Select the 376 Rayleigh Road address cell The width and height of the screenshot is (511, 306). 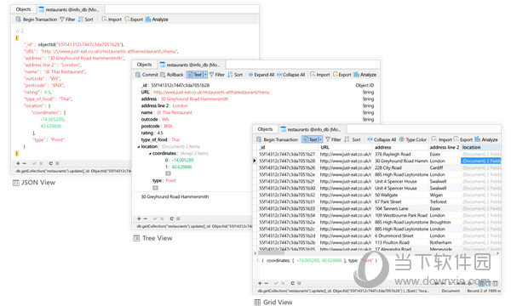click(x=400, y=154)
